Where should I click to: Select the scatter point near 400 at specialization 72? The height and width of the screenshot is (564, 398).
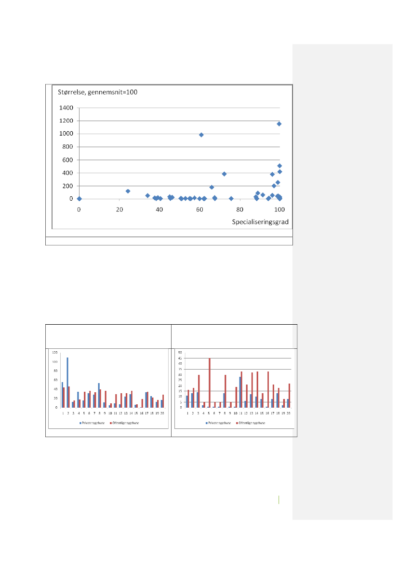(x=224, y=174)
